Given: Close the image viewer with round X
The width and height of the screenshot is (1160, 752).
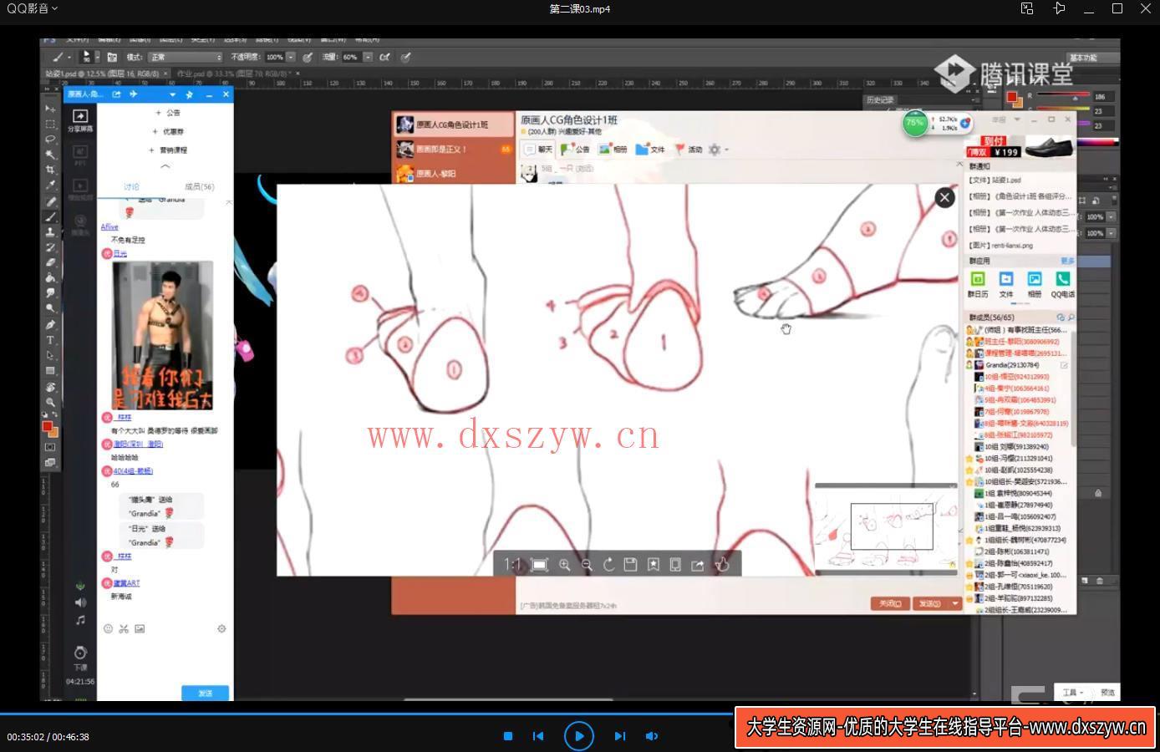Looking at the screenshot, I should (944, 197).
